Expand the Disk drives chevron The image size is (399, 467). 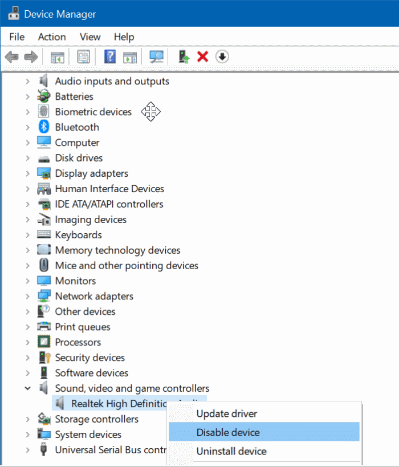point(28,158)
